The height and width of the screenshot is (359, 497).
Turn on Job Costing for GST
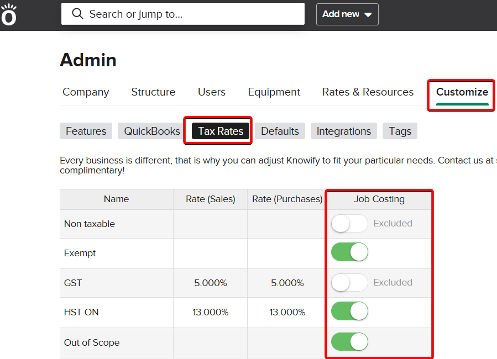[x=349, y=283]
